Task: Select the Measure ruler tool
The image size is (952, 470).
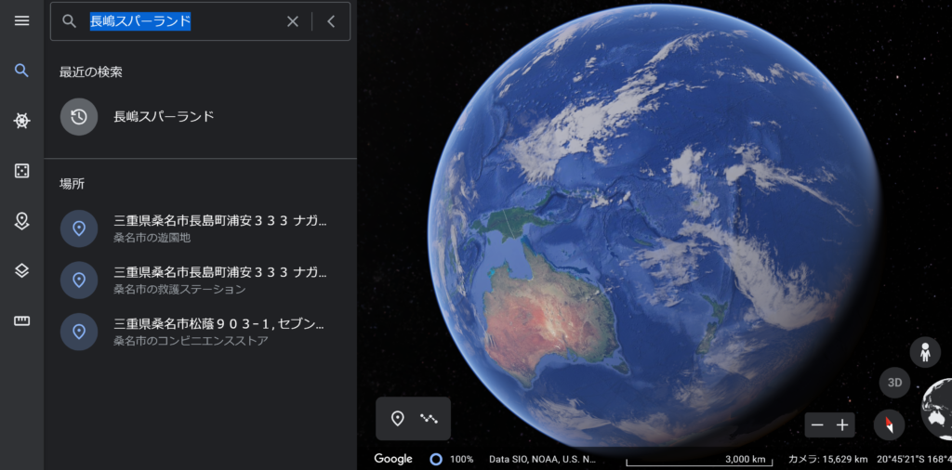Action: tap(22, 320)
